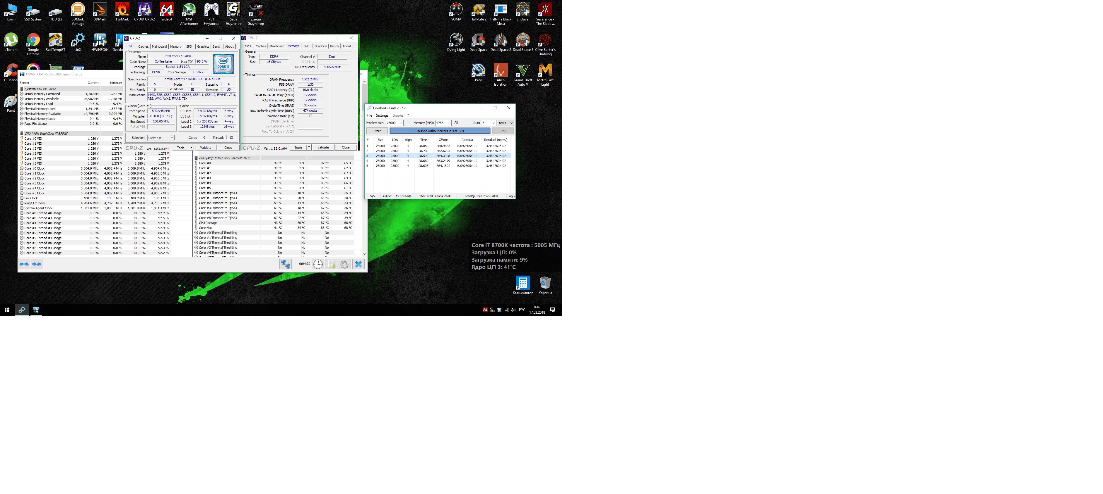Click HWiNFO logging start sheet icon
Image resolution: width=1103 pixels, height=494 pixels.
point(332,265)
